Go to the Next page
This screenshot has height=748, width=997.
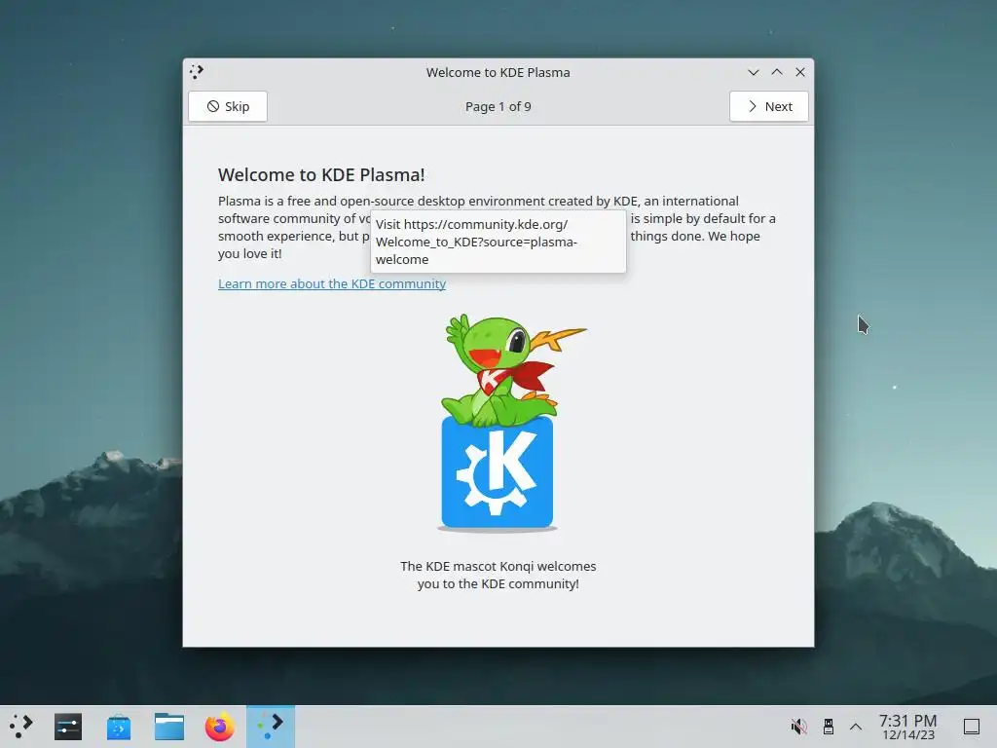769,106
